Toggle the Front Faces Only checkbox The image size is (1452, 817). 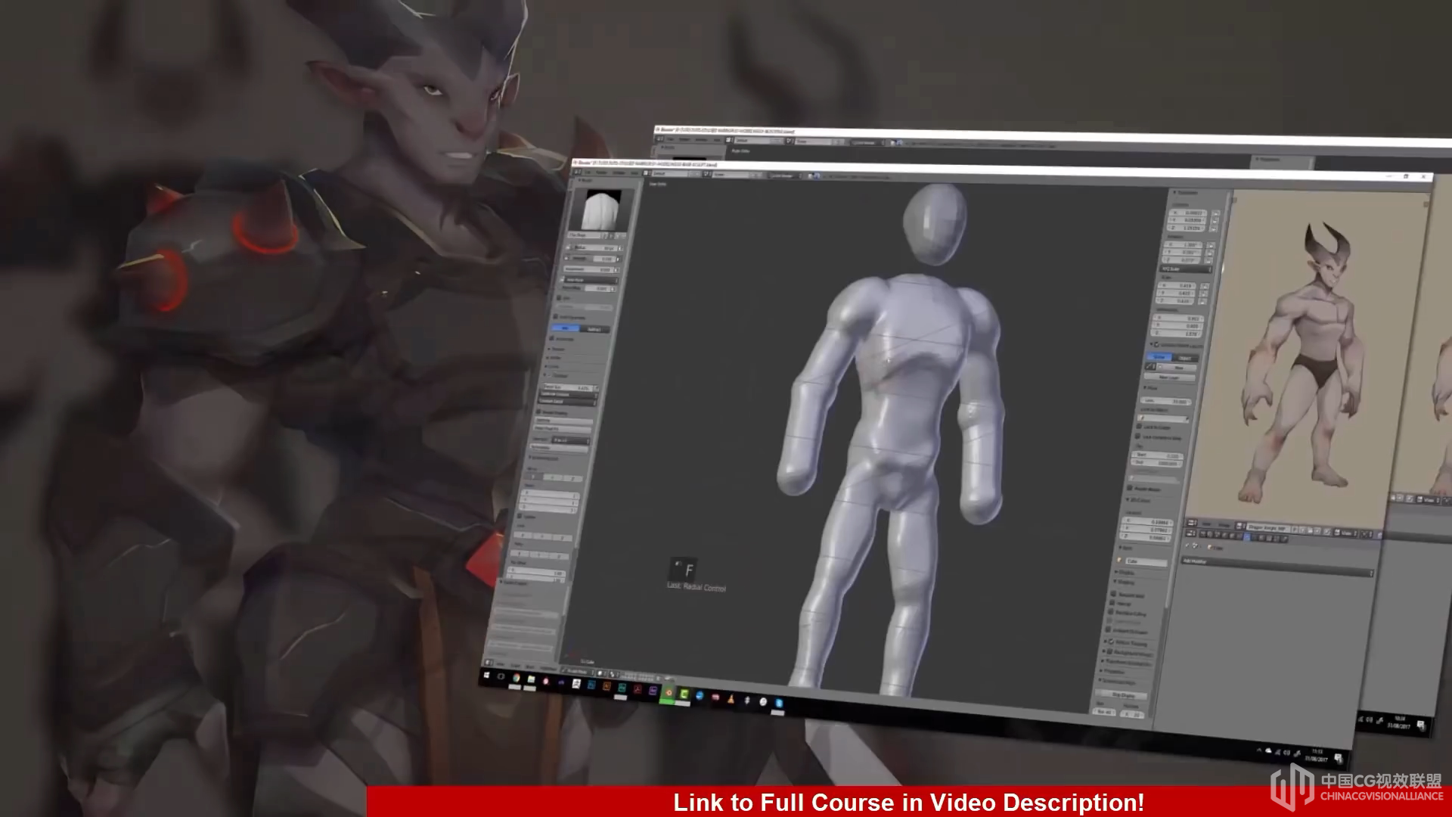[x=555, y=317]
